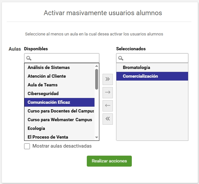Move the selected classroom back with the left arrow

point(108,106)
